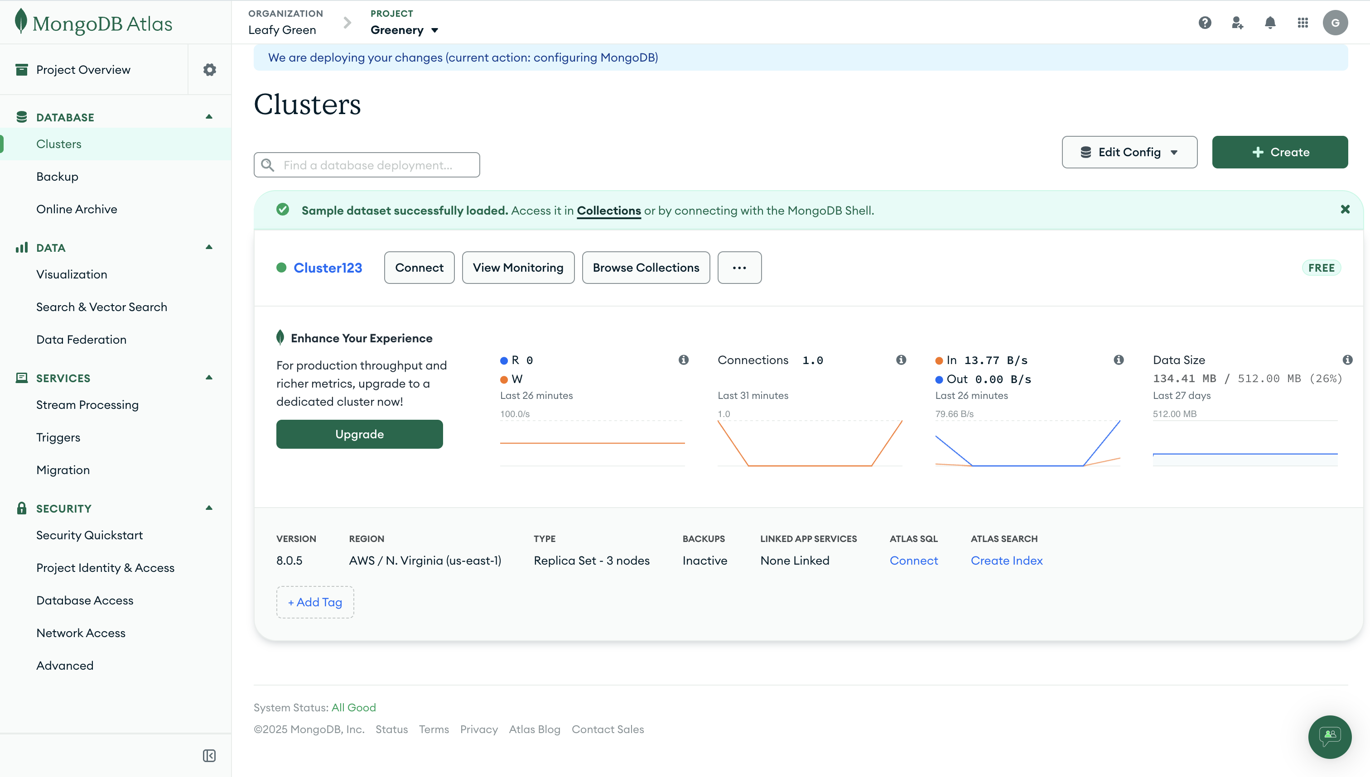Click the Data section bar chart icon
Screen dimensions: 1370x777
click(x=22, y=248)
